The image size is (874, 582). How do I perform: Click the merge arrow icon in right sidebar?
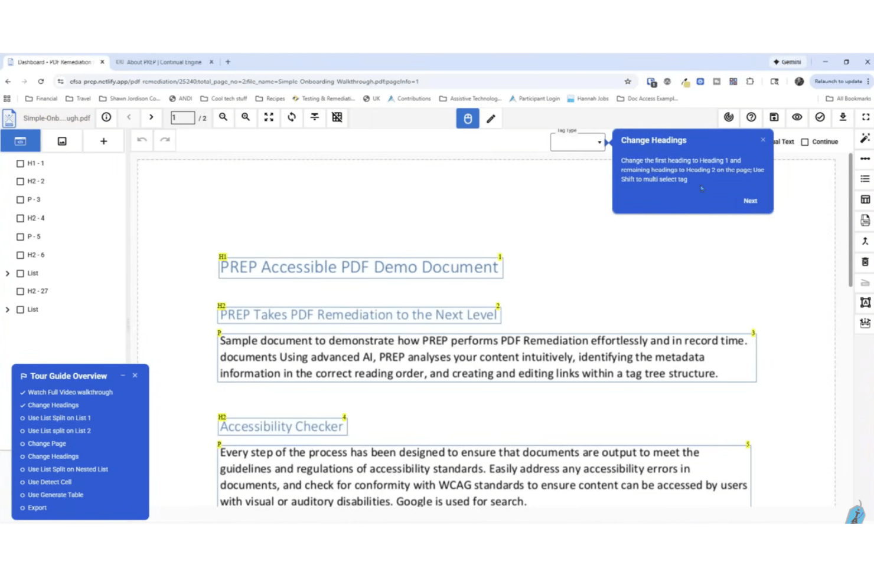865,241
